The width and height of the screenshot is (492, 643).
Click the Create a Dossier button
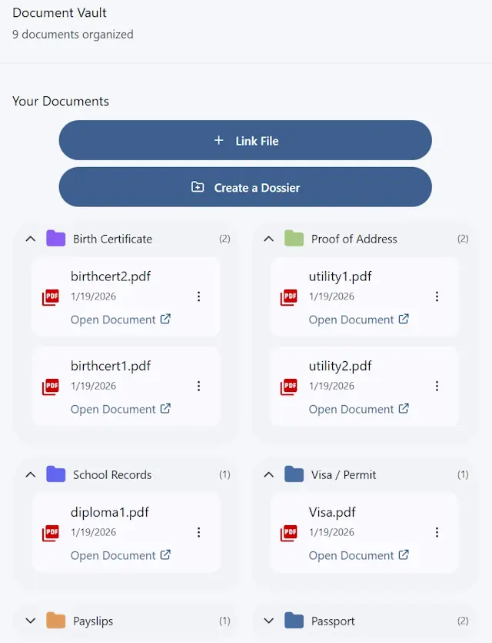point(245,187)
